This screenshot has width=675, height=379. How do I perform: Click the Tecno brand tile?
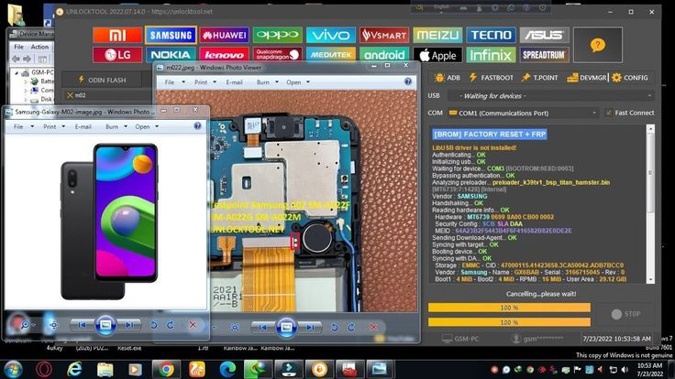pyautogui.click(x=491, y=35)
